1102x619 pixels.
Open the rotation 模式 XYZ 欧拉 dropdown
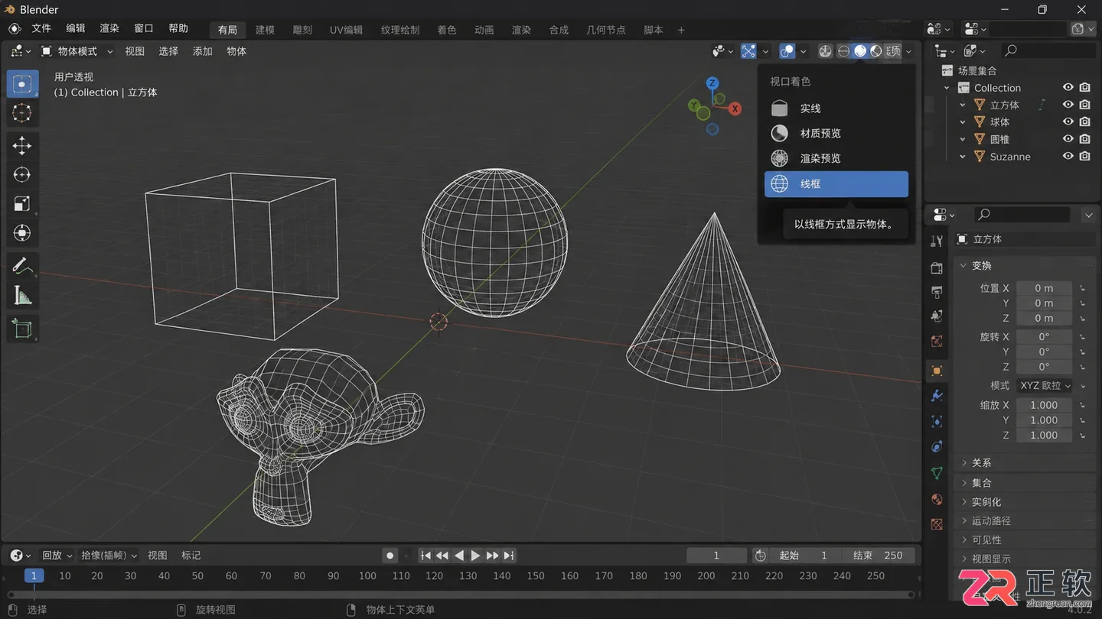pyautogui.click(x=1045, y=386)
